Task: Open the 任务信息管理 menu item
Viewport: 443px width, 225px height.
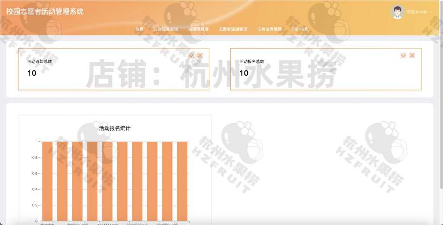Action: coord(270,29)
